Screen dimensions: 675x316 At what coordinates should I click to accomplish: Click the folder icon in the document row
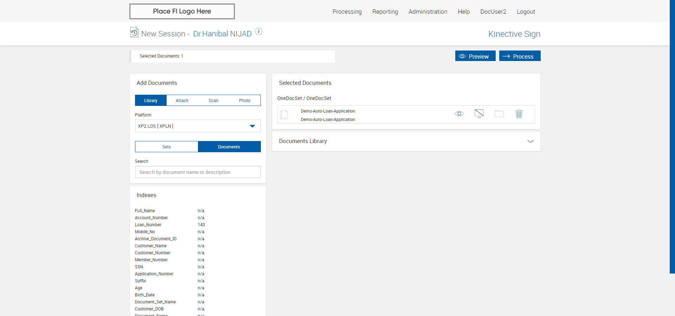coord(499,114)
